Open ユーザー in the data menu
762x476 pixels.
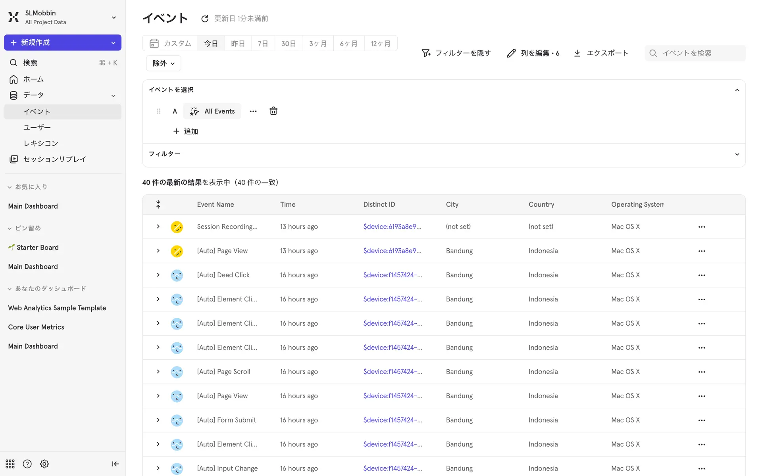(x=37, y=127)
